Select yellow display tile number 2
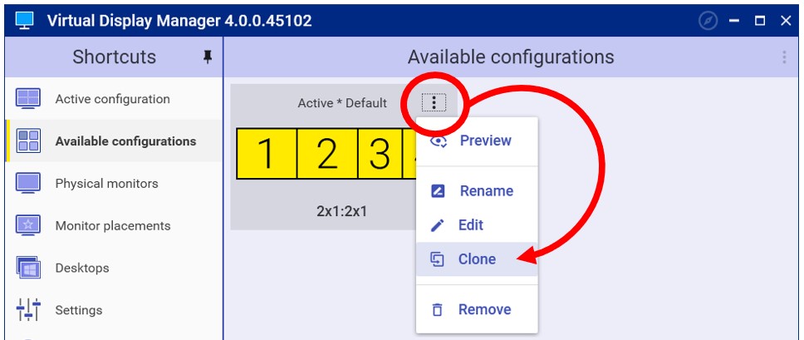804x340 pixels. (327, 154)
